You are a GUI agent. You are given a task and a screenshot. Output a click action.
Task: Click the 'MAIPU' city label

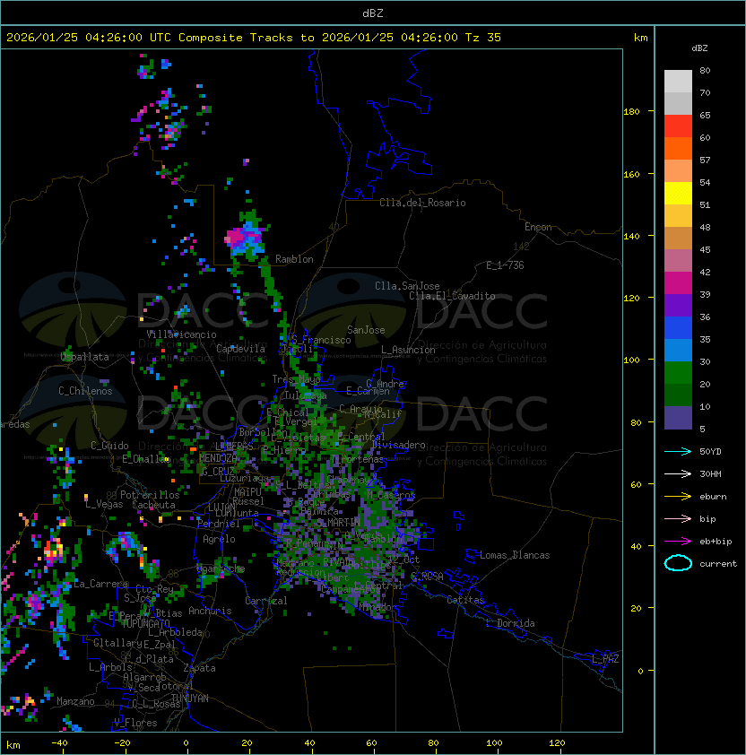tap(247, 492)
